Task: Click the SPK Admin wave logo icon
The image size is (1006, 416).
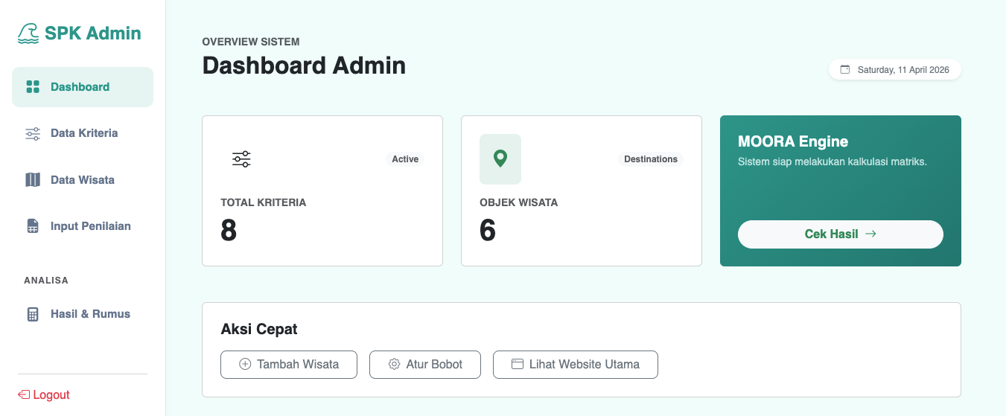Action: pos(28,33)
